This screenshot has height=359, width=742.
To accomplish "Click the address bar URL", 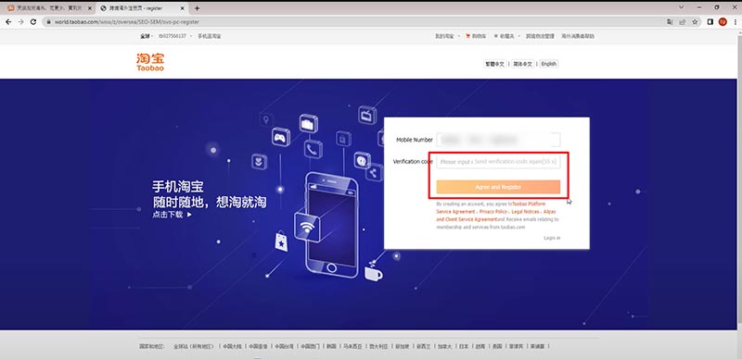I will (x=127, y=21).
